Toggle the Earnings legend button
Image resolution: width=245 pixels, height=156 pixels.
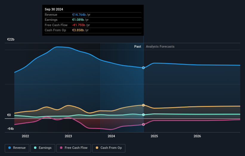pos(43,148)
